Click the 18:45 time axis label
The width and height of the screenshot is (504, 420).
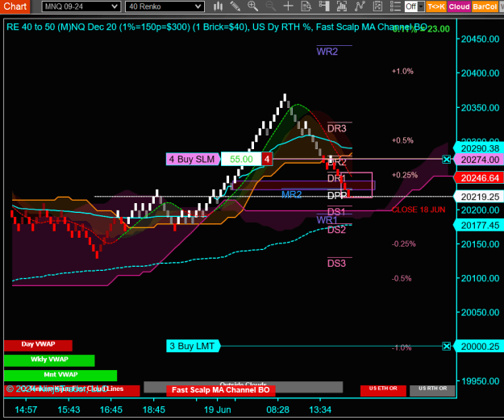(x=154, y=410)
